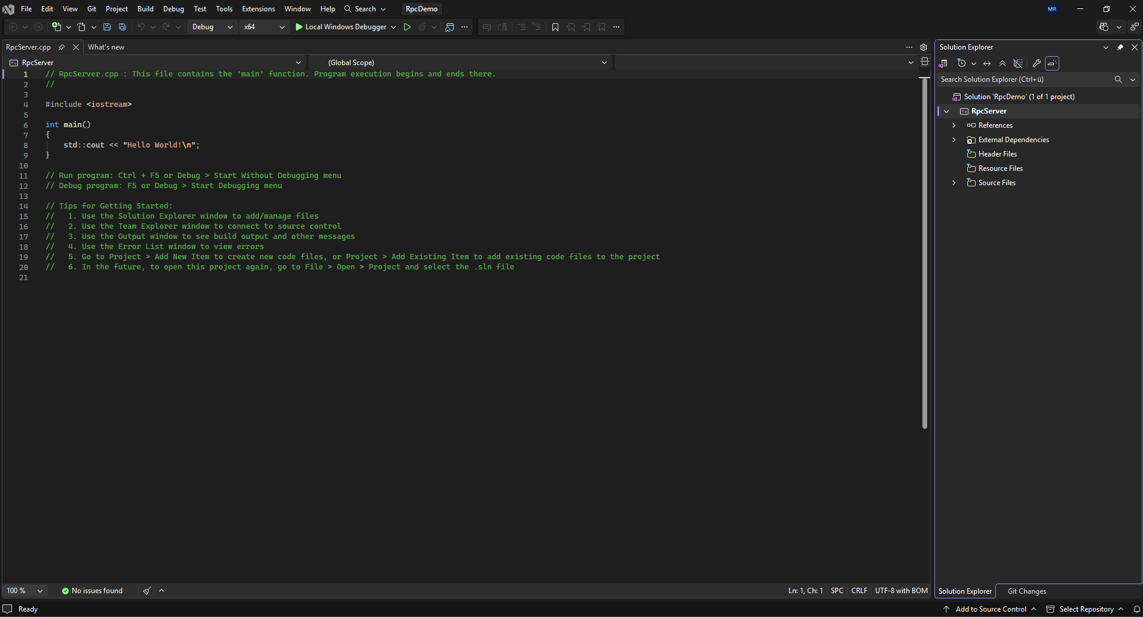Click the Pending Changes Filter clock icon
This screenshot has width=1143, height=617.
coord(961,63)
